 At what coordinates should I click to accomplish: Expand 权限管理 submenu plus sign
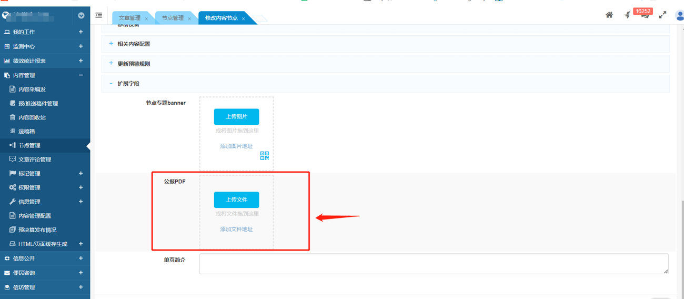(81, 187)
